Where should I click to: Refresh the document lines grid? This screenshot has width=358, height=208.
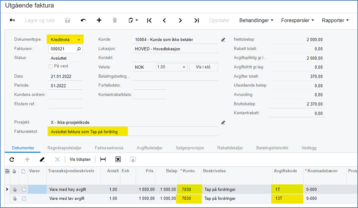click(x=12, y=159)
